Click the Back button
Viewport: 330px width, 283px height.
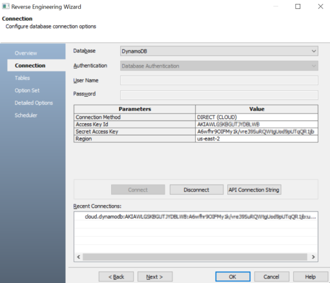tap(116, 277)
